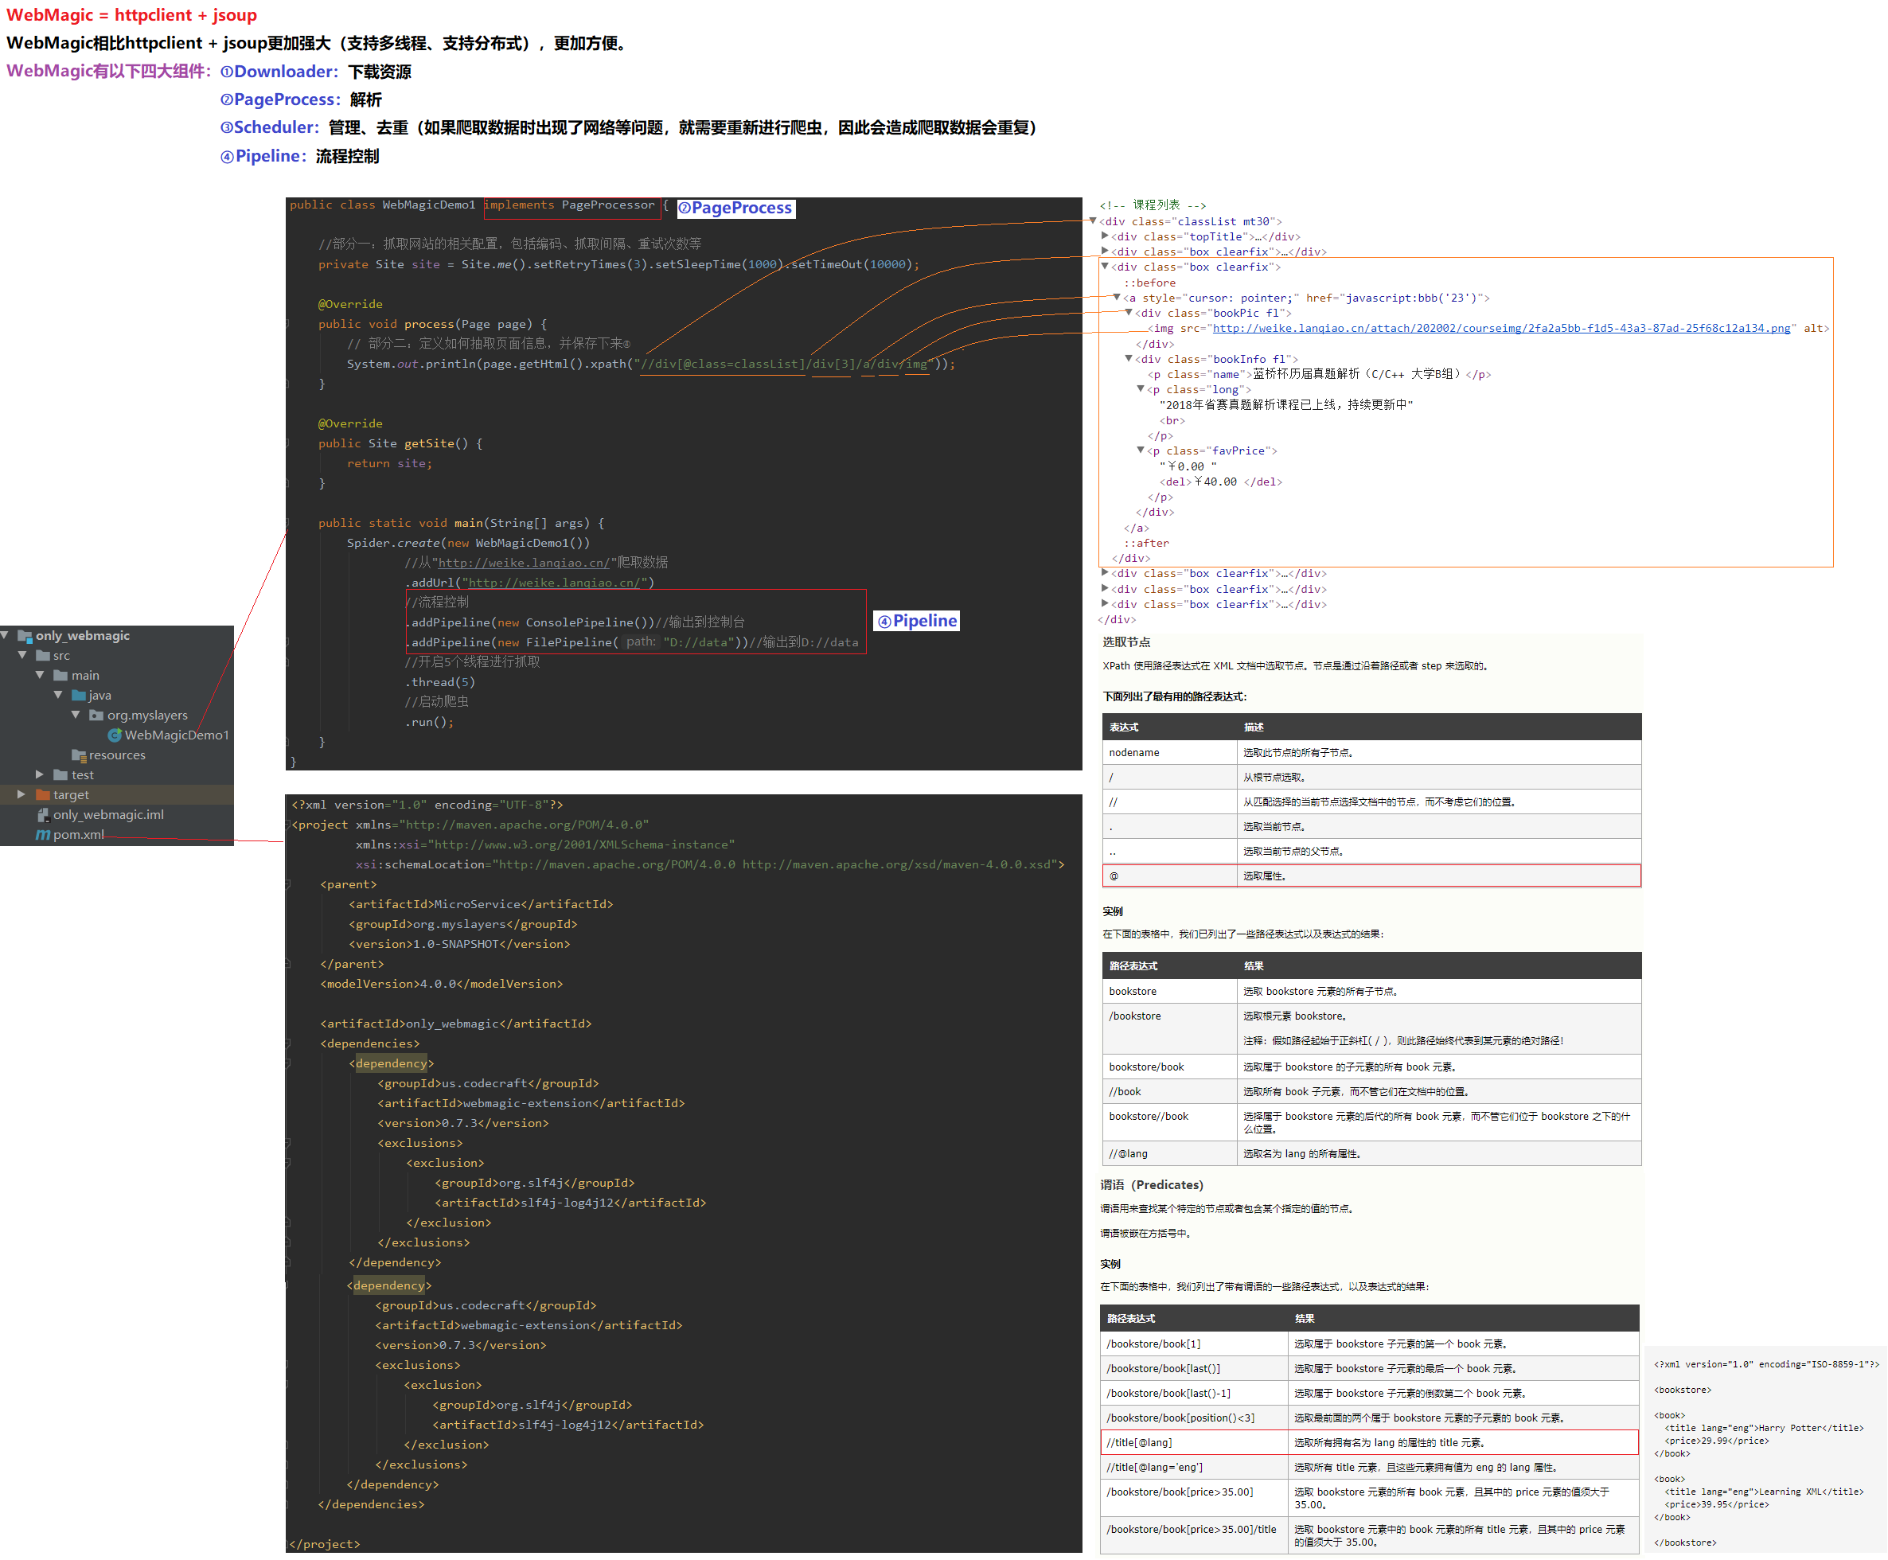Image resolution: width=1888 pixels, height=1560 pixels.
Task: Click the src folder icon
Action: pos(42,655)
